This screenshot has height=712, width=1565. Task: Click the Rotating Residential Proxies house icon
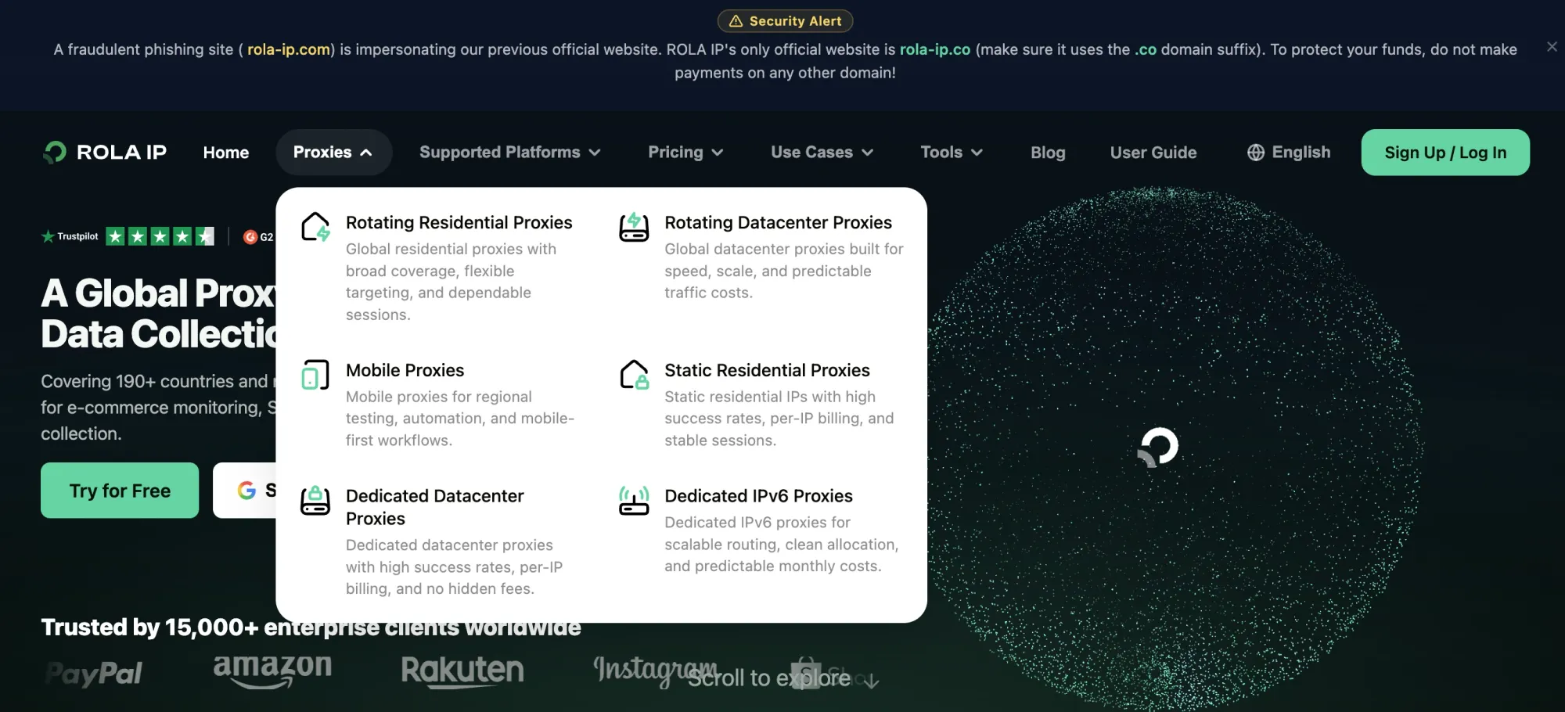click(315, 227)
